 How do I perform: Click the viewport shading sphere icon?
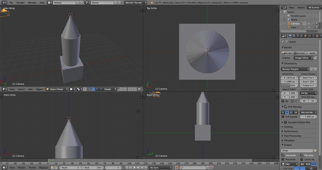(71, 89)
